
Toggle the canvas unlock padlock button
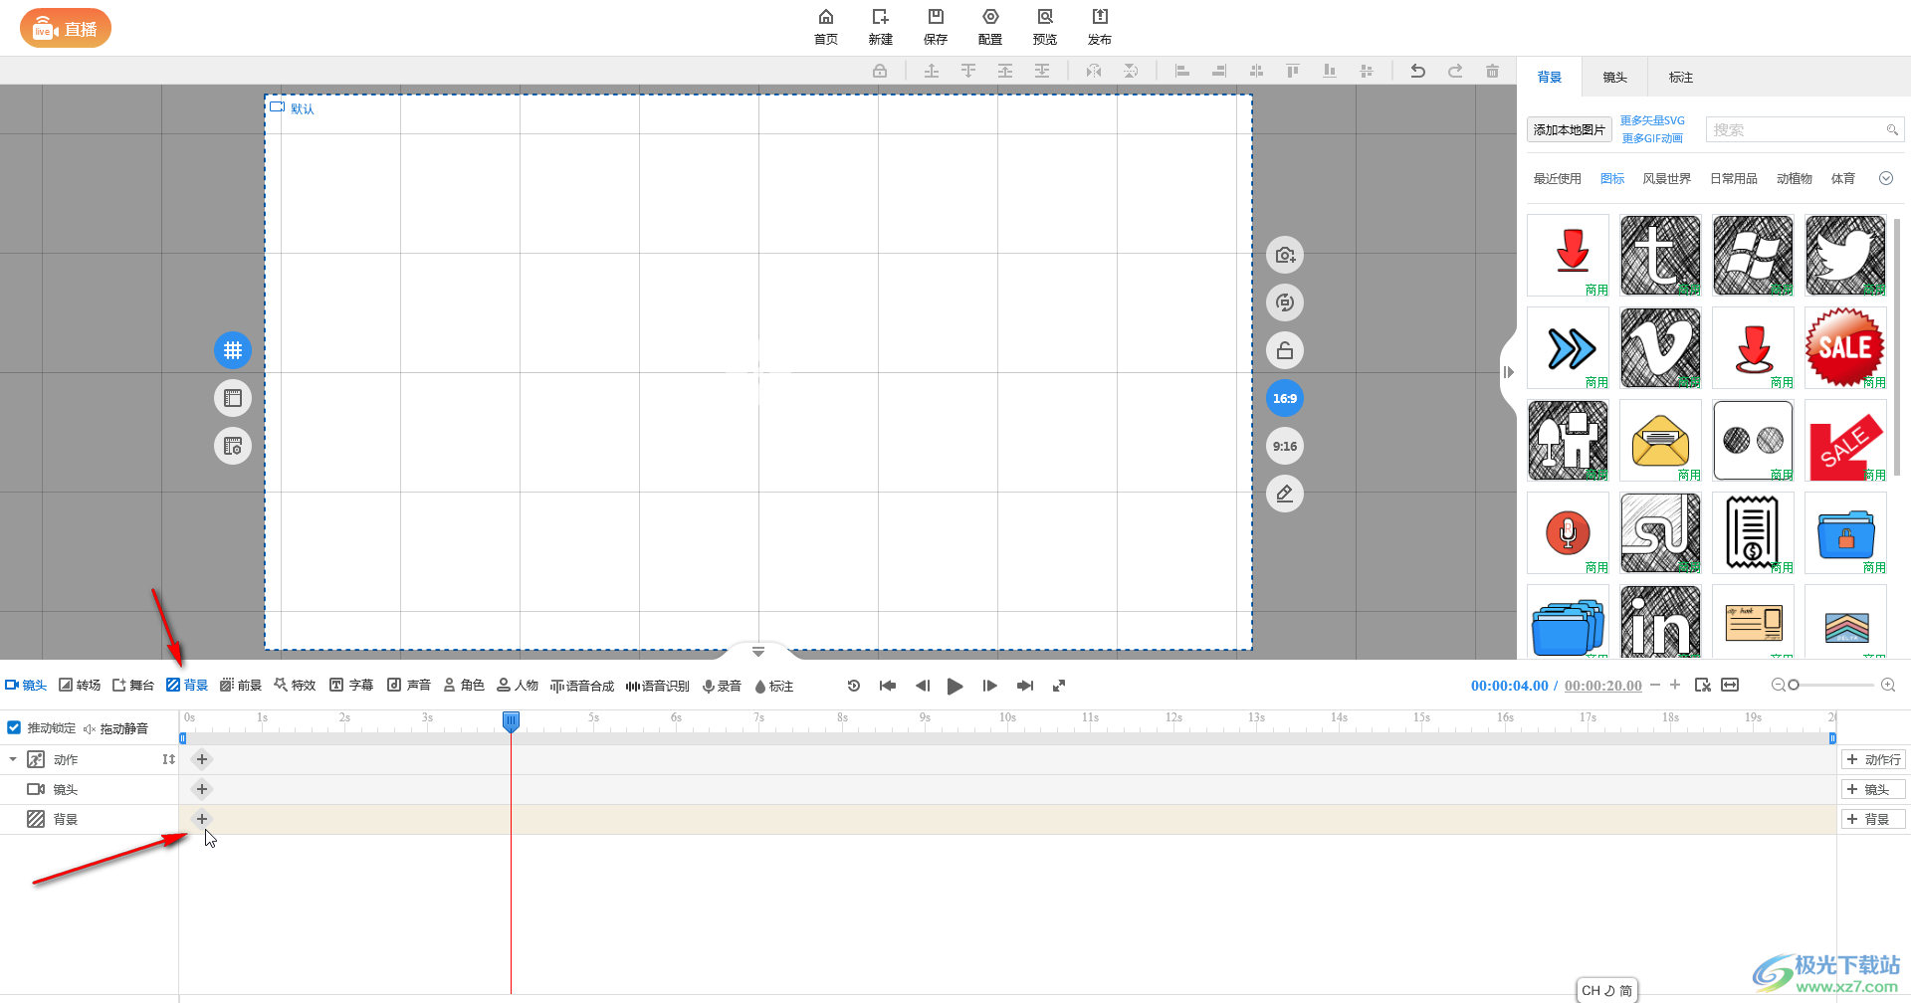[1285, 350]
